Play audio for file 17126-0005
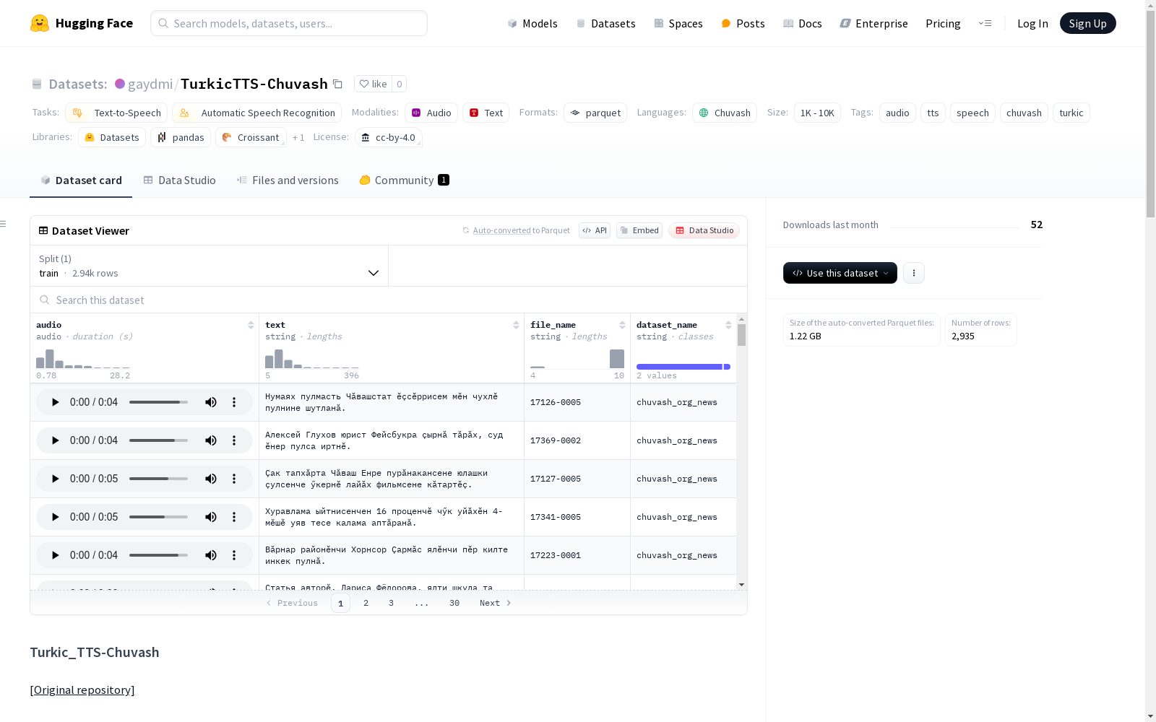The width and height of the screenshot is (1156, 722). (55, 402)
